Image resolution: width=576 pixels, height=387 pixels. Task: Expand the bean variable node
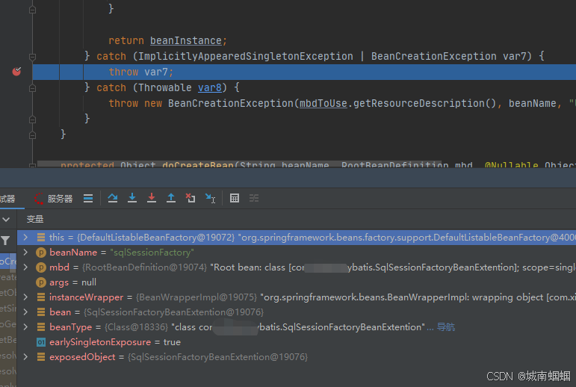25,312
